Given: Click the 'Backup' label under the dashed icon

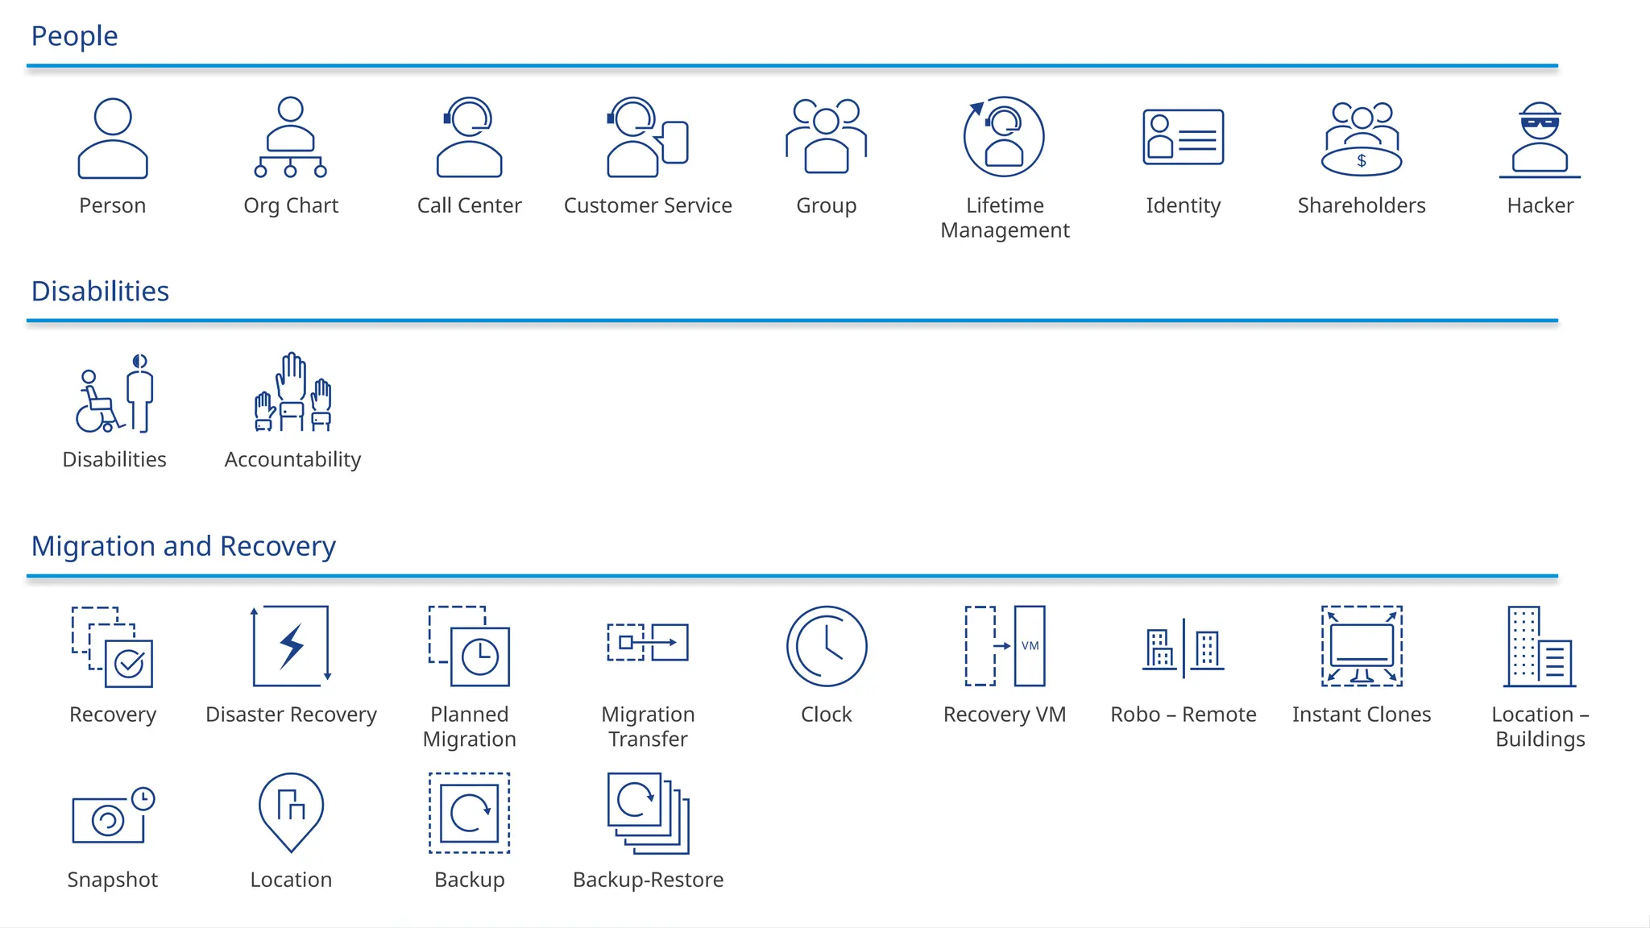Looking at the screenshot, I should 470,880.
